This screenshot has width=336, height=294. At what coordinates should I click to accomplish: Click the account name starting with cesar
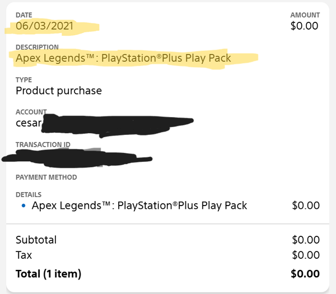click(x=29, y=123)
